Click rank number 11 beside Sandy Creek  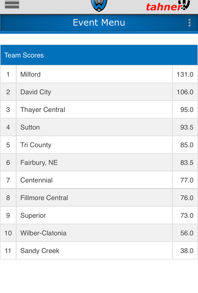(x=8, y=250)
